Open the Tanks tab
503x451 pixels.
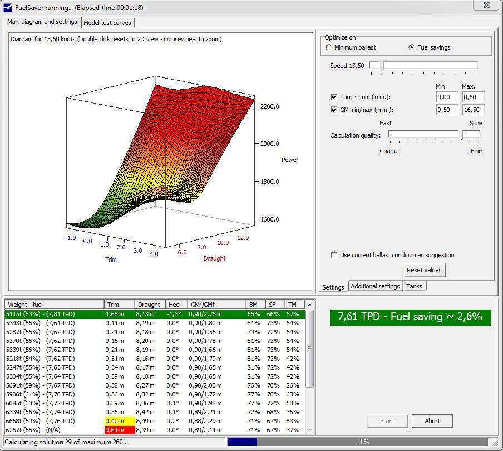coord(414,286)
